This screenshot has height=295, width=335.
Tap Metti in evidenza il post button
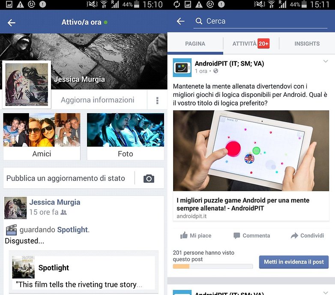tap(294, 262)
